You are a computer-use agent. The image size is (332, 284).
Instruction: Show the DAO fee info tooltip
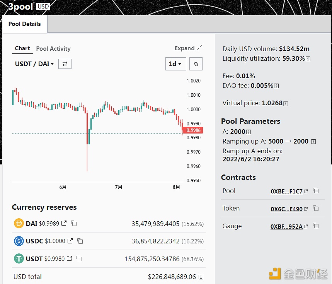(x=276, y=86)
